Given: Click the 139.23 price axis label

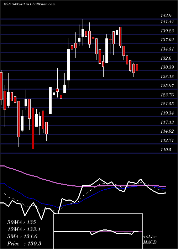Looking at the screenshot, I should [167, 31].
